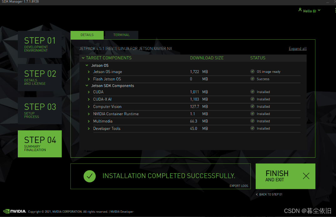Image resolution: width=336 pixels, height=217 pixels.
Task: Click the user profile icon beside Hello
Action: tap(300, 10)
